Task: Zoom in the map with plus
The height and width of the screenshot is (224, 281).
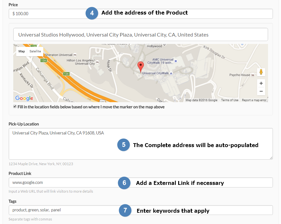Action: [261, 83]
